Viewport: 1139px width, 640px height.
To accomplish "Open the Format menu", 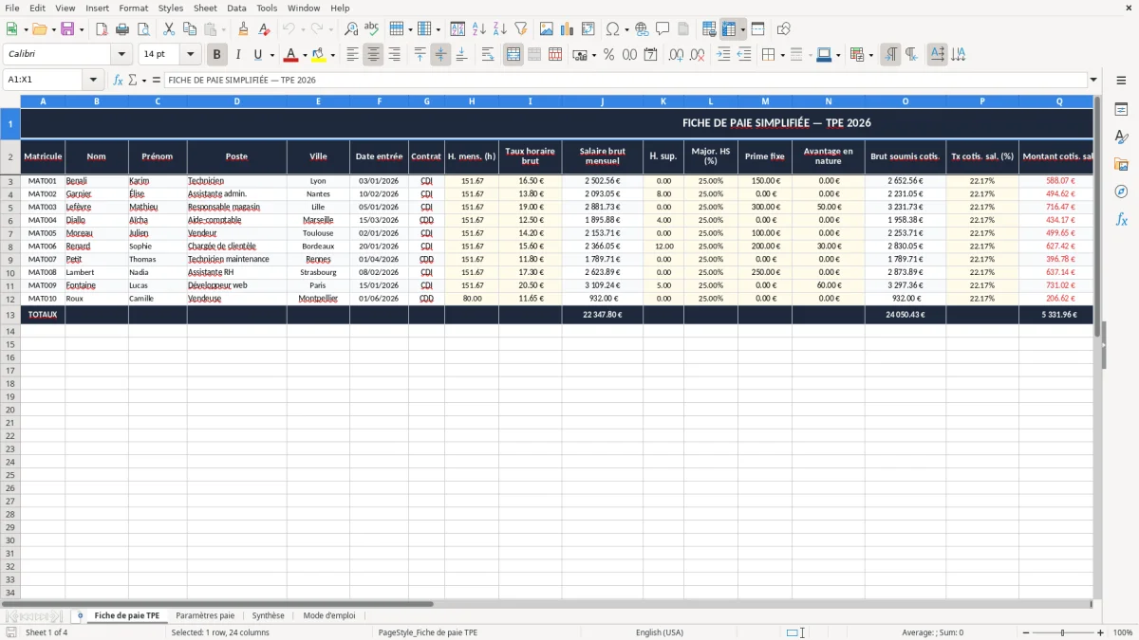I will pos(134,8).
